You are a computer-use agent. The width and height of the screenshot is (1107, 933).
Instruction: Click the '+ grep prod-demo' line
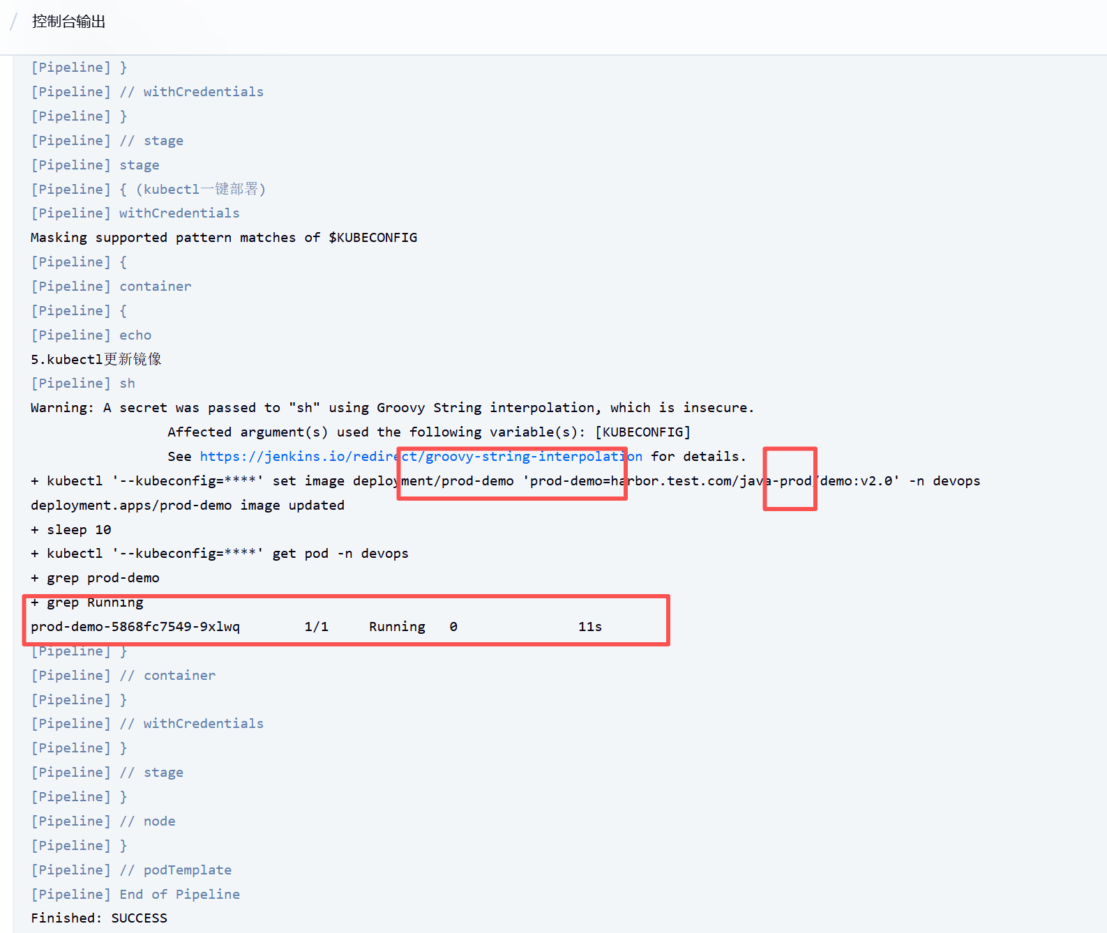[x=95, y=578]
